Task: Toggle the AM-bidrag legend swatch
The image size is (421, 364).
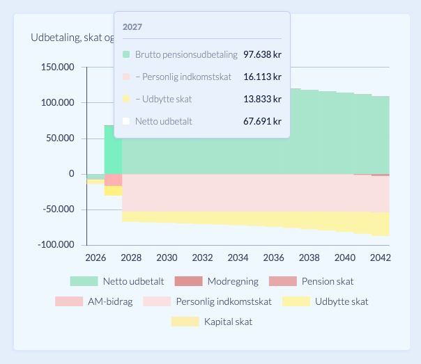Action: pyautogui.click(x=69, y=301)
